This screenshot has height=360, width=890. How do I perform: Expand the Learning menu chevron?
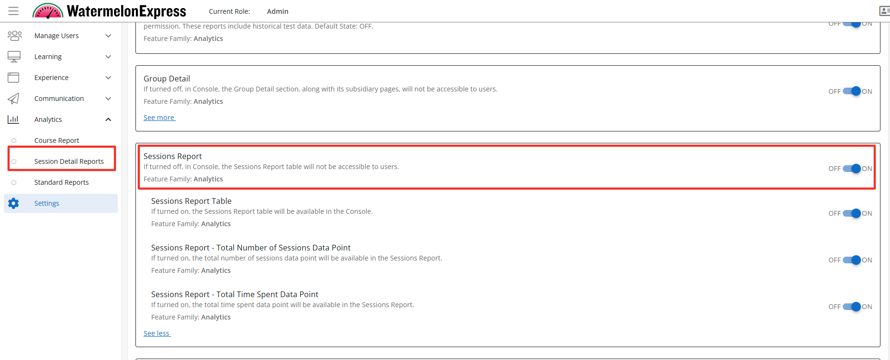(108, 57)
